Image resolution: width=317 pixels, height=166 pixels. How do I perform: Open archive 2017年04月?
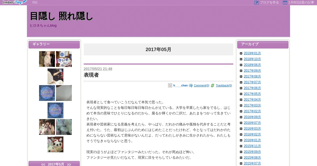[x=252, y=100]
